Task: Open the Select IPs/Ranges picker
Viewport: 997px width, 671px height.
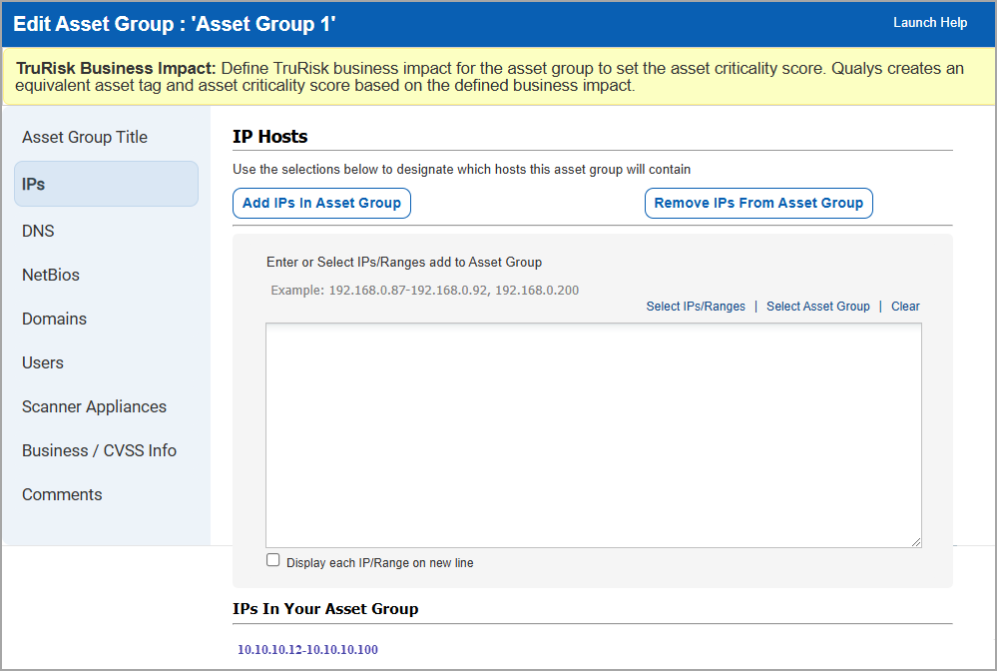Action: (x=696, y=306)
